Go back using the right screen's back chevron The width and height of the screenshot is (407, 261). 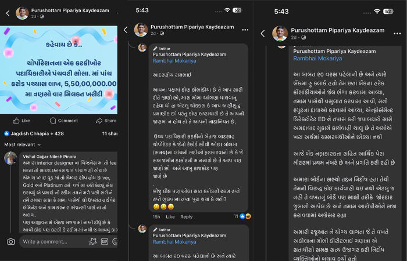tap(263, 34)
